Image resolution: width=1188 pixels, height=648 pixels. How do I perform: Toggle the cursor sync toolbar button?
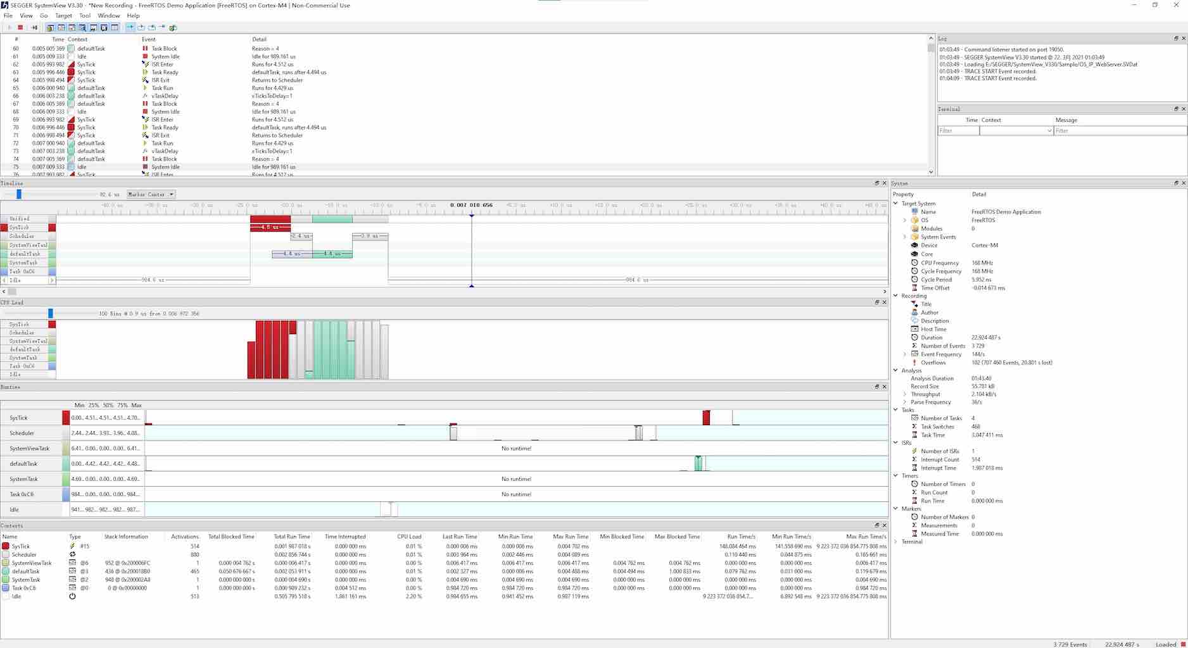tap(130, 28)
